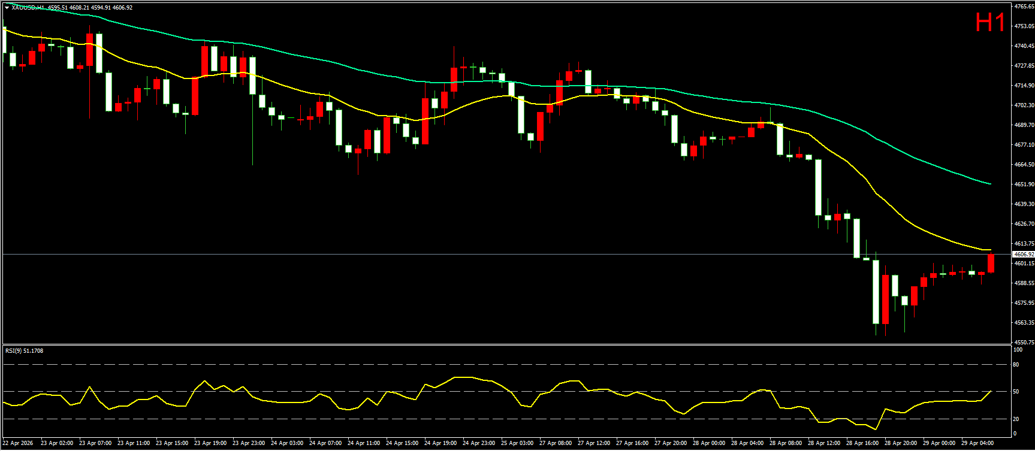Click the 28 Apr 16:00 time label
The height and width of the screenshot is (451, 1035).
point(862,443)
